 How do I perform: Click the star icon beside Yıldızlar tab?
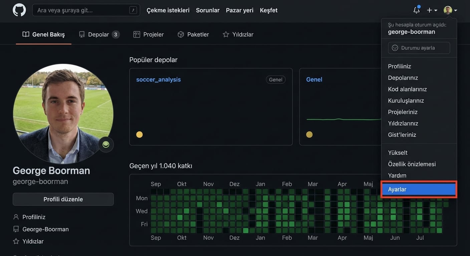[x=226, y=35]
